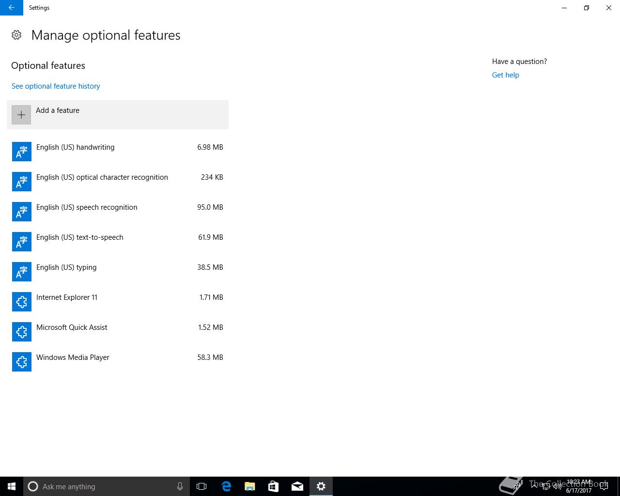Image resolution: width=620 pixels, height=496 pixels.
Task: Select the Microsoft Quick Assist text
Action: click(72, 327)
